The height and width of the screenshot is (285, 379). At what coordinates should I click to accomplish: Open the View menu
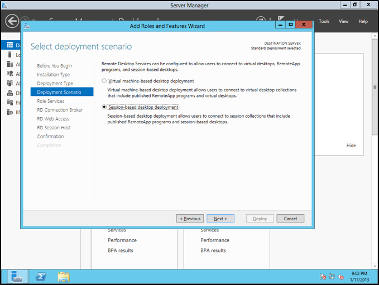(344, 22)
